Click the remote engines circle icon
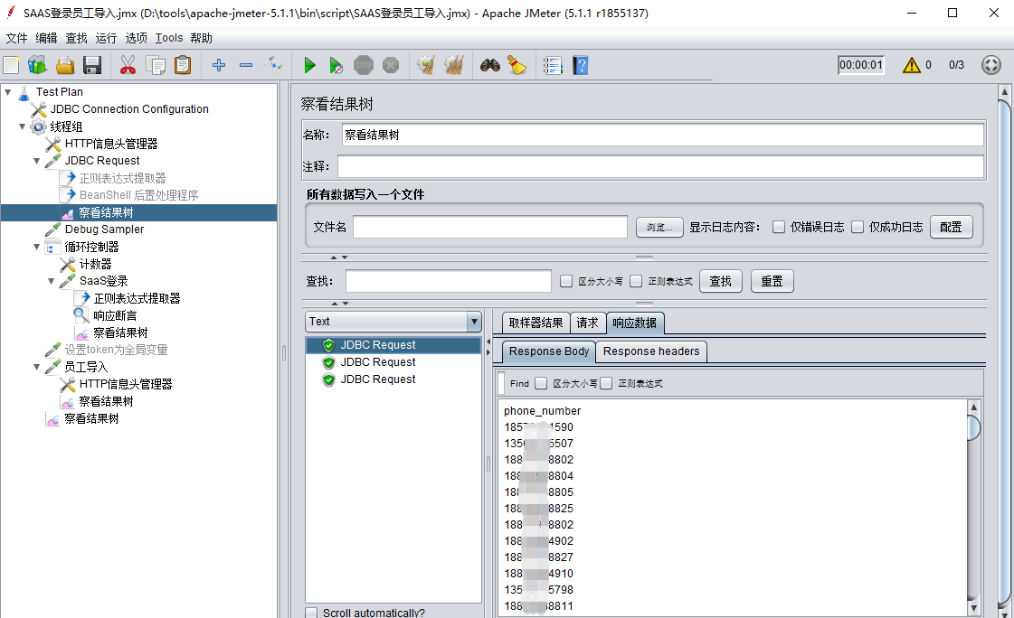The image size is (1014, 618). tap(990, 65)
